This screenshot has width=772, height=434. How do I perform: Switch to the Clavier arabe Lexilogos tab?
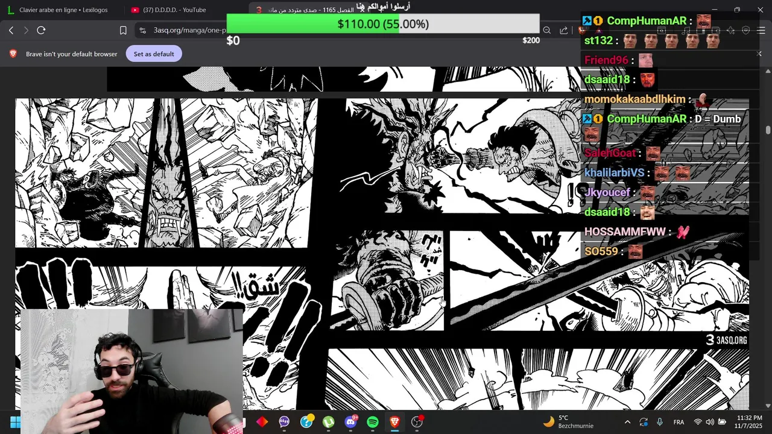coord(62,10)
